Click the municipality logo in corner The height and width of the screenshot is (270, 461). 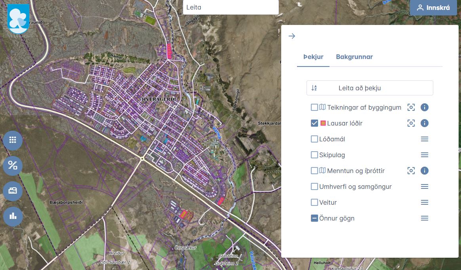tap(18, 19)
